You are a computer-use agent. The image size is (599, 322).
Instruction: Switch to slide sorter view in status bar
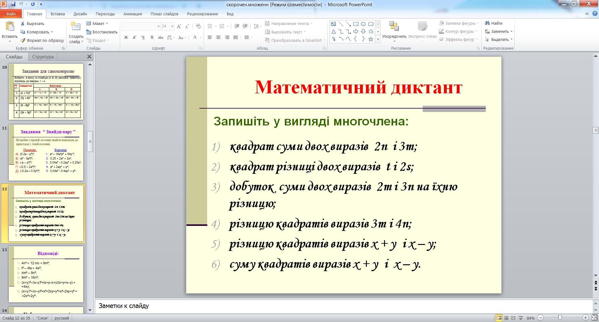click(506, 318)
